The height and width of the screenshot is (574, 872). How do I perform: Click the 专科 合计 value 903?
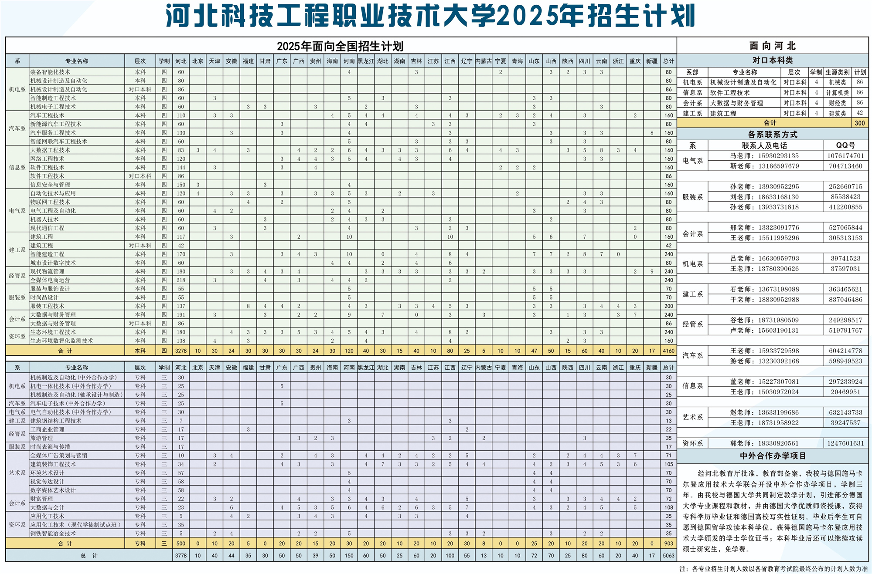pos(668,543)
